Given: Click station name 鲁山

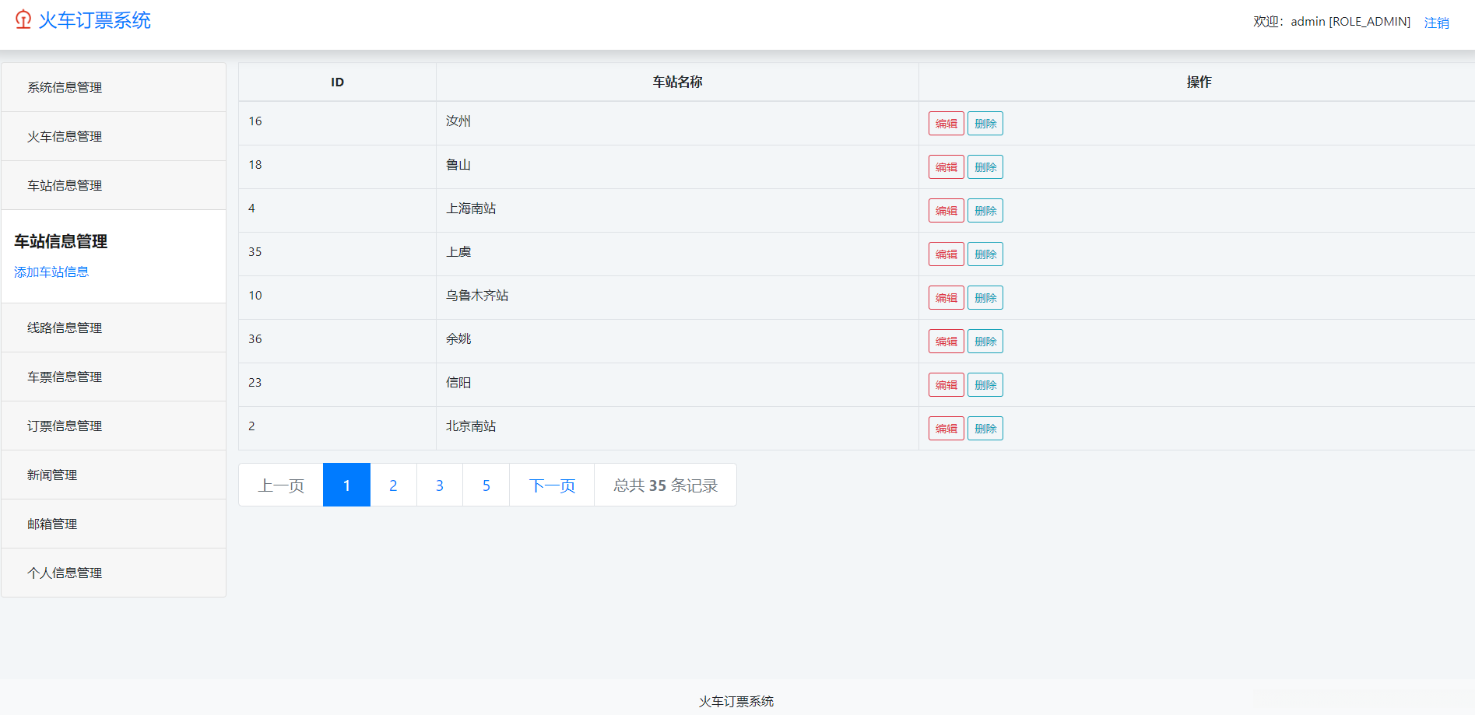Looking at the screenshot, I should tap(458, 165).
